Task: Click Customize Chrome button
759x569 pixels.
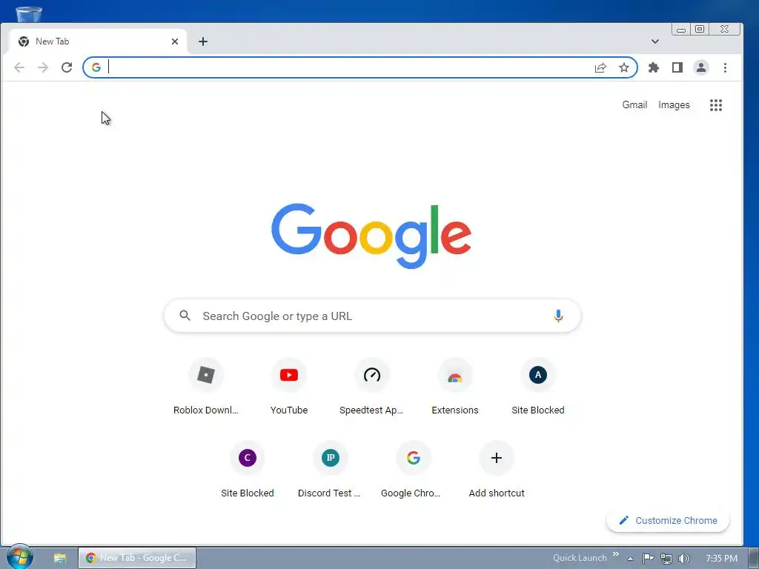Action: click(x=668, y=521)
